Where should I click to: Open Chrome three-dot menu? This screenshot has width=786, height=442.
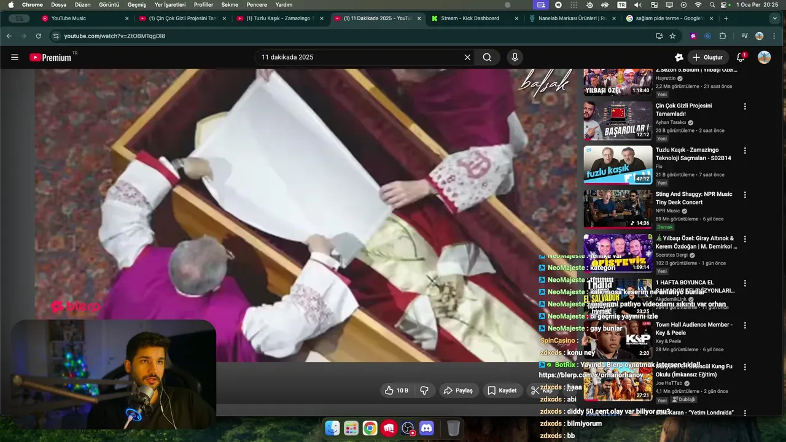point(775,36)
